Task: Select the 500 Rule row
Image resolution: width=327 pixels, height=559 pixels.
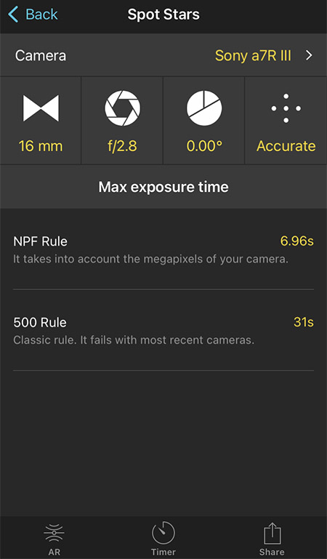Action: [163, 331]
